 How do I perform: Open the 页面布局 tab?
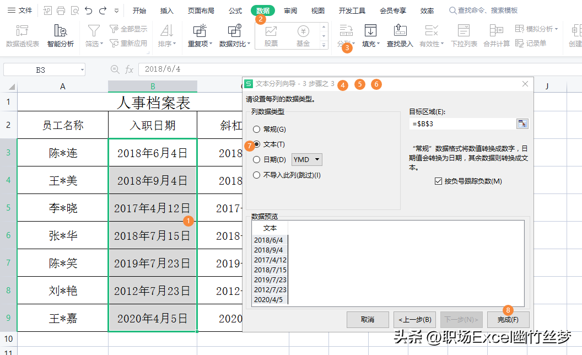(x=201, y=11)
